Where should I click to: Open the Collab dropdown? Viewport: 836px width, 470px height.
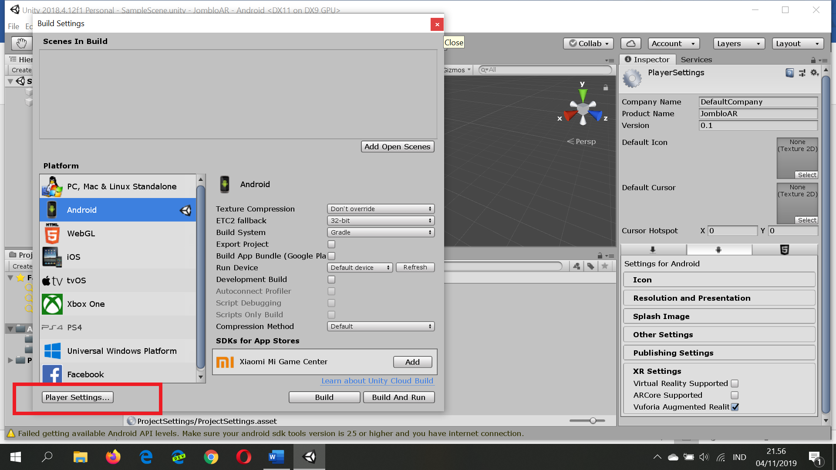589,44
